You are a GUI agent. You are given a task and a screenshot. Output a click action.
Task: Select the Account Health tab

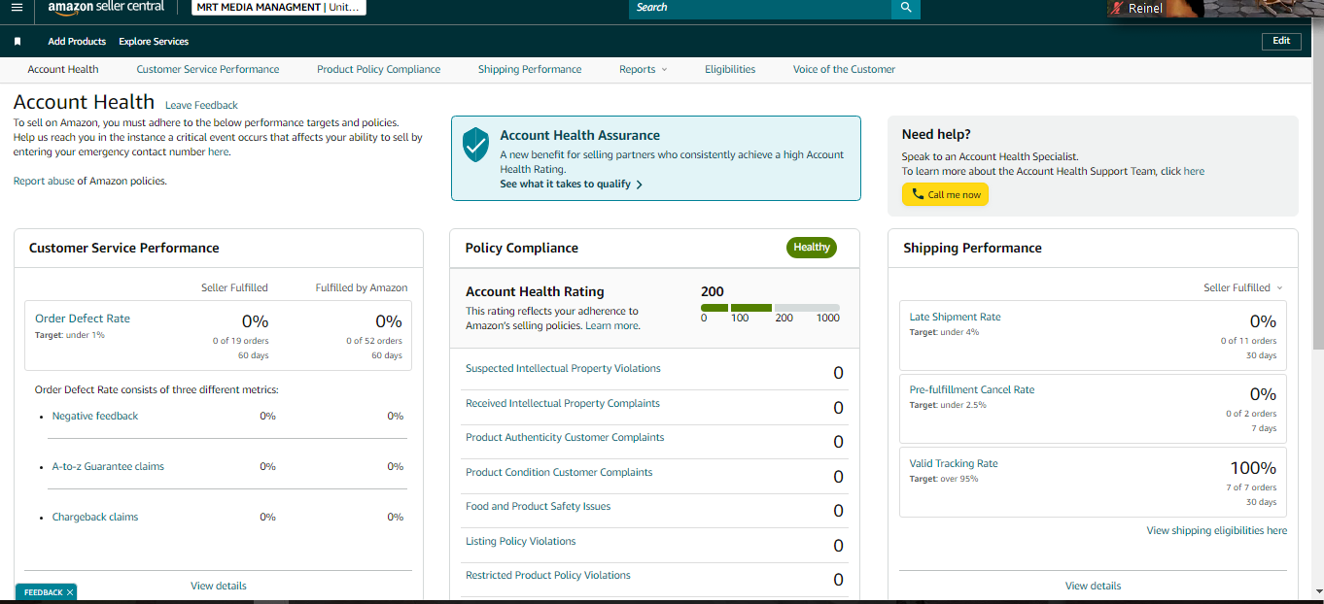pyautogui.click(x=63, y=70)
